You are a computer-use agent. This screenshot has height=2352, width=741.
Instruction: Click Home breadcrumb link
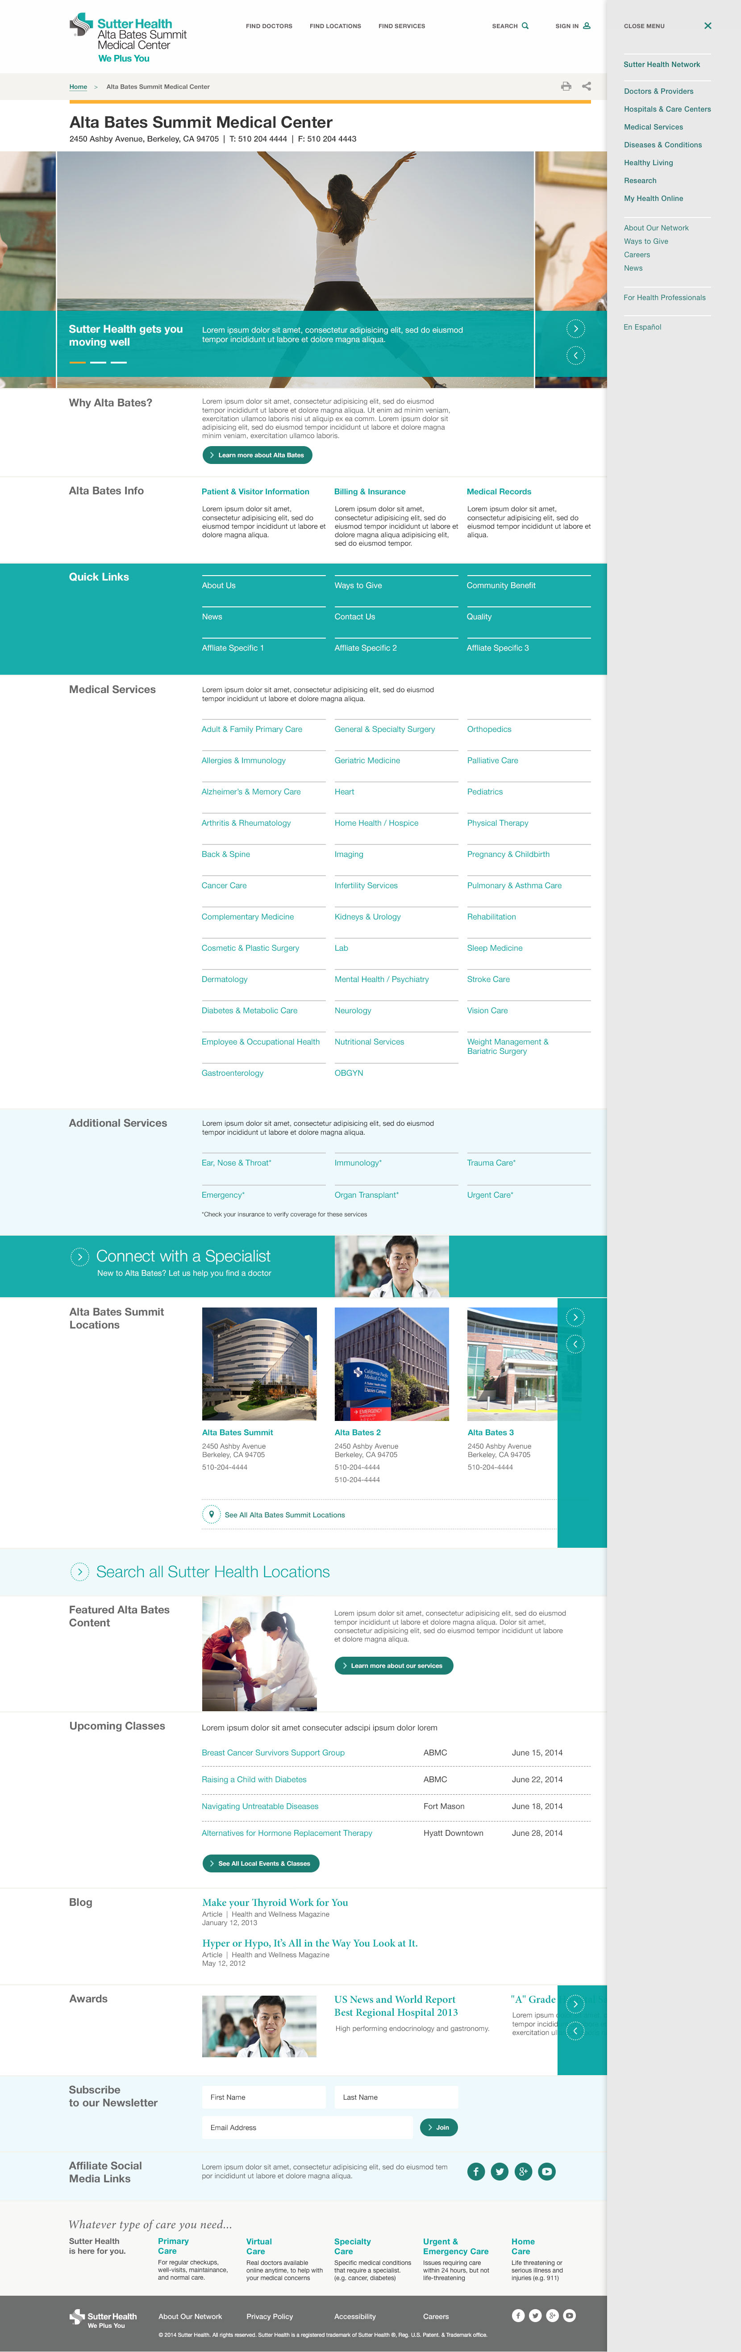[x=79, y=87]
